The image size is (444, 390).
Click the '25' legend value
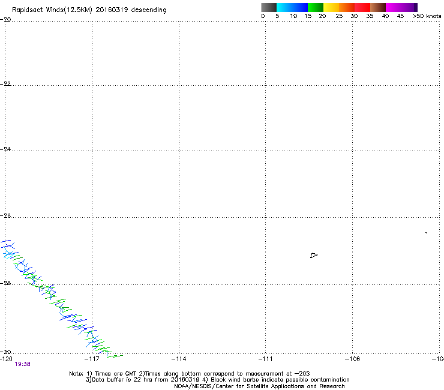(x=339, y=16)
